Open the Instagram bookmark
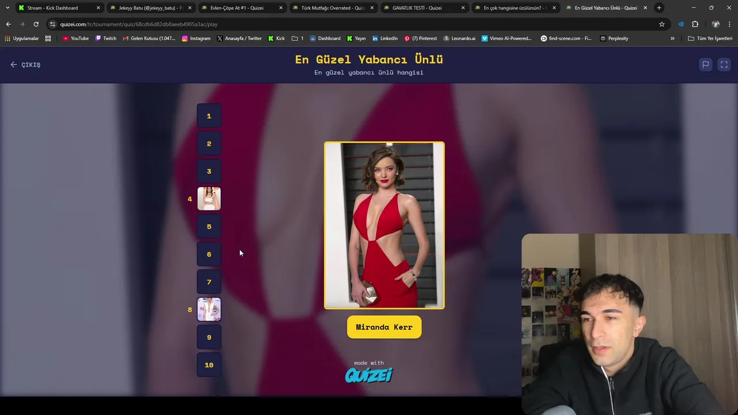The width and height of the screenshot is (738, 415). tap(196, 39)
